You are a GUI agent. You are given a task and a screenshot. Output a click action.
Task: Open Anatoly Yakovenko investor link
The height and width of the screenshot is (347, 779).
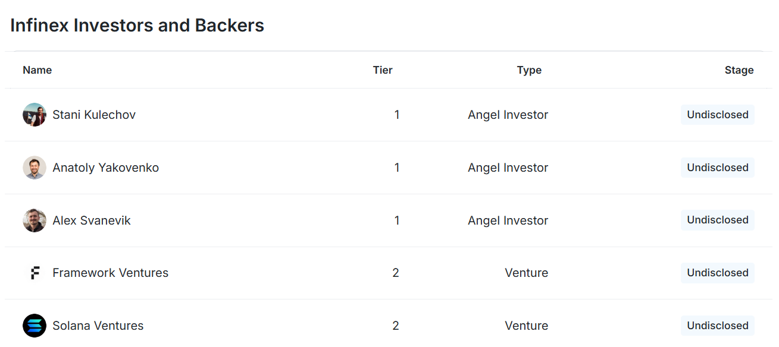pyautogui.click(x=105, y=168)
